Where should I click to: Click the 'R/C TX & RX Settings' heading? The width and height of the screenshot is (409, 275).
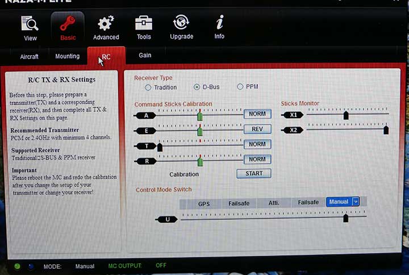[62, 80]
